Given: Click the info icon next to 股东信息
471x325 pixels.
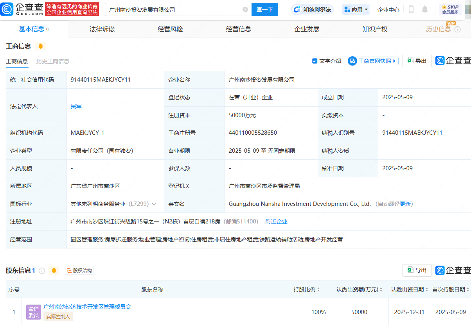Looking at the screenshot, I should click(42, 270).
